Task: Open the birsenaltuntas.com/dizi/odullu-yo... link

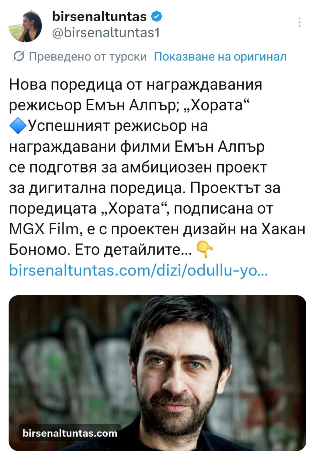Action: pyautogui.click(x=138, y=270)
